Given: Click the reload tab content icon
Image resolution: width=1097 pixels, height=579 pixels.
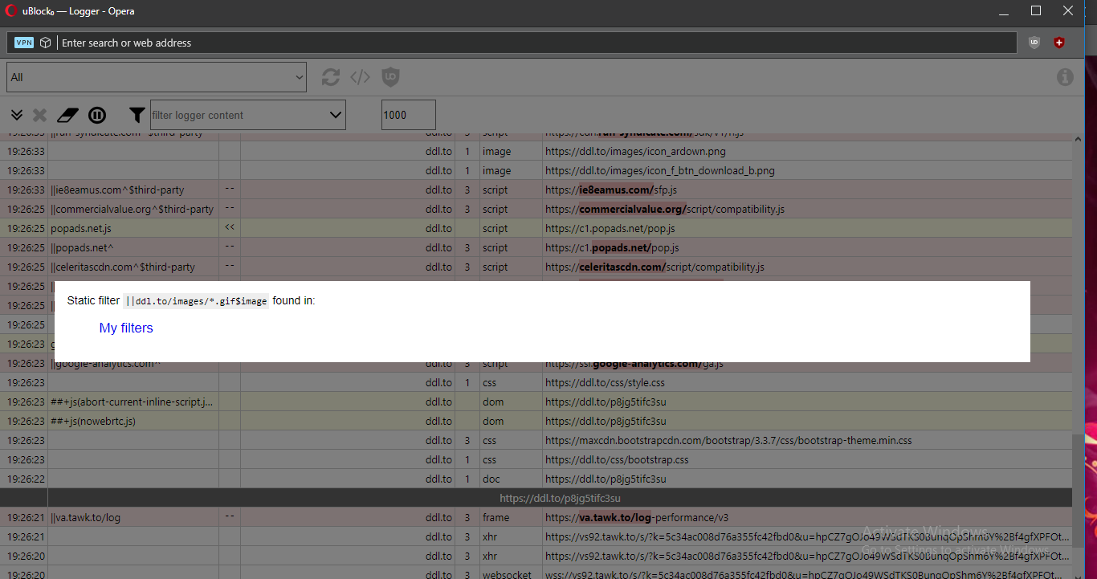Looking at the screenshot, I should tap(331, 77).
